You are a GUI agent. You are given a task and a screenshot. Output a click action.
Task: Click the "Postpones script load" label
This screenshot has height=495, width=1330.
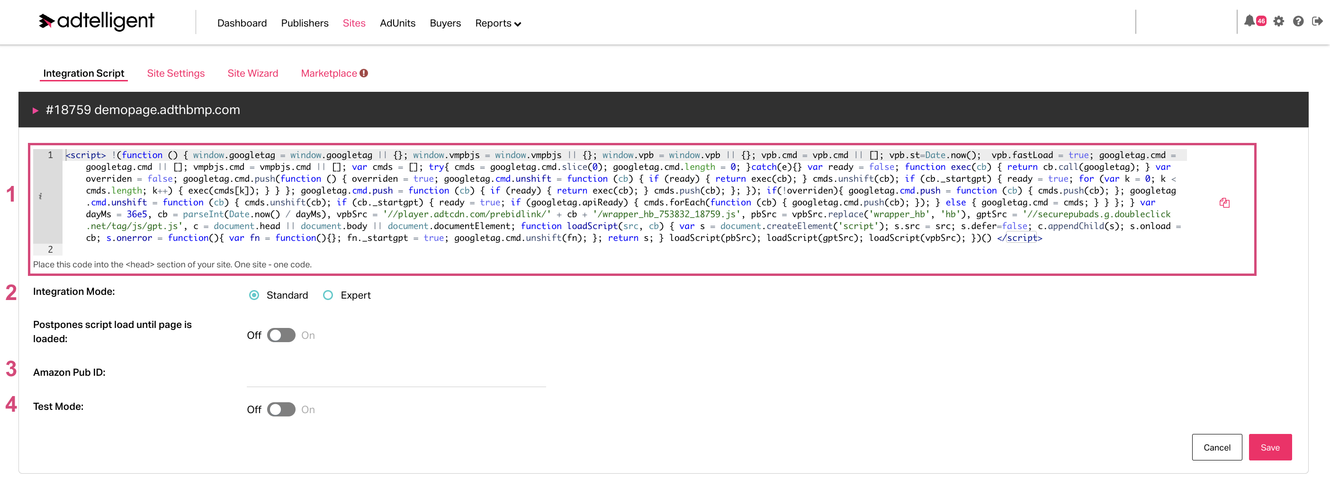[112, 332]
